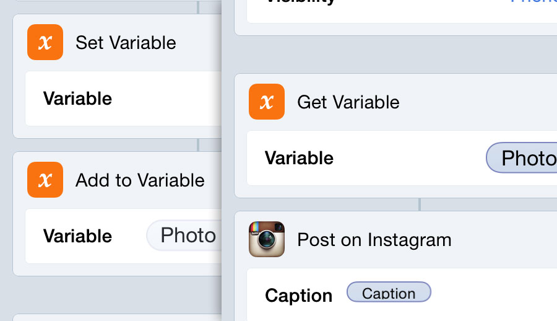Open the blue Visibility value option
This screenshot has width=557, height=321.
point(533,2)
